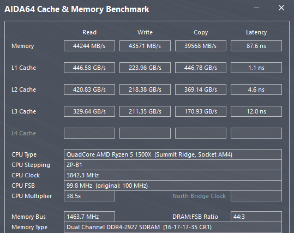This screenshot has height=233, width=294.
Task: Click the CPU Stepping label
Action: [31, 165]
